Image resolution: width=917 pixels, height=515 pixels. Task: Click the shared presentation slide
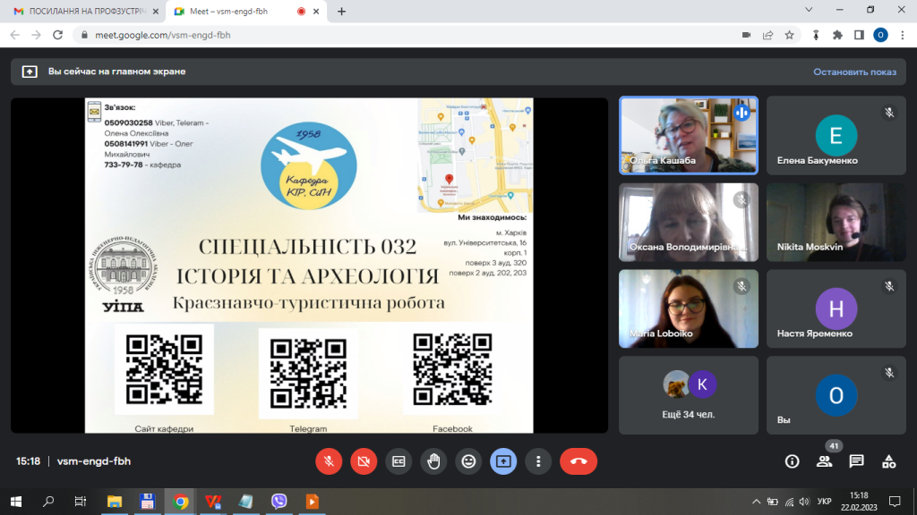[309, 266]
